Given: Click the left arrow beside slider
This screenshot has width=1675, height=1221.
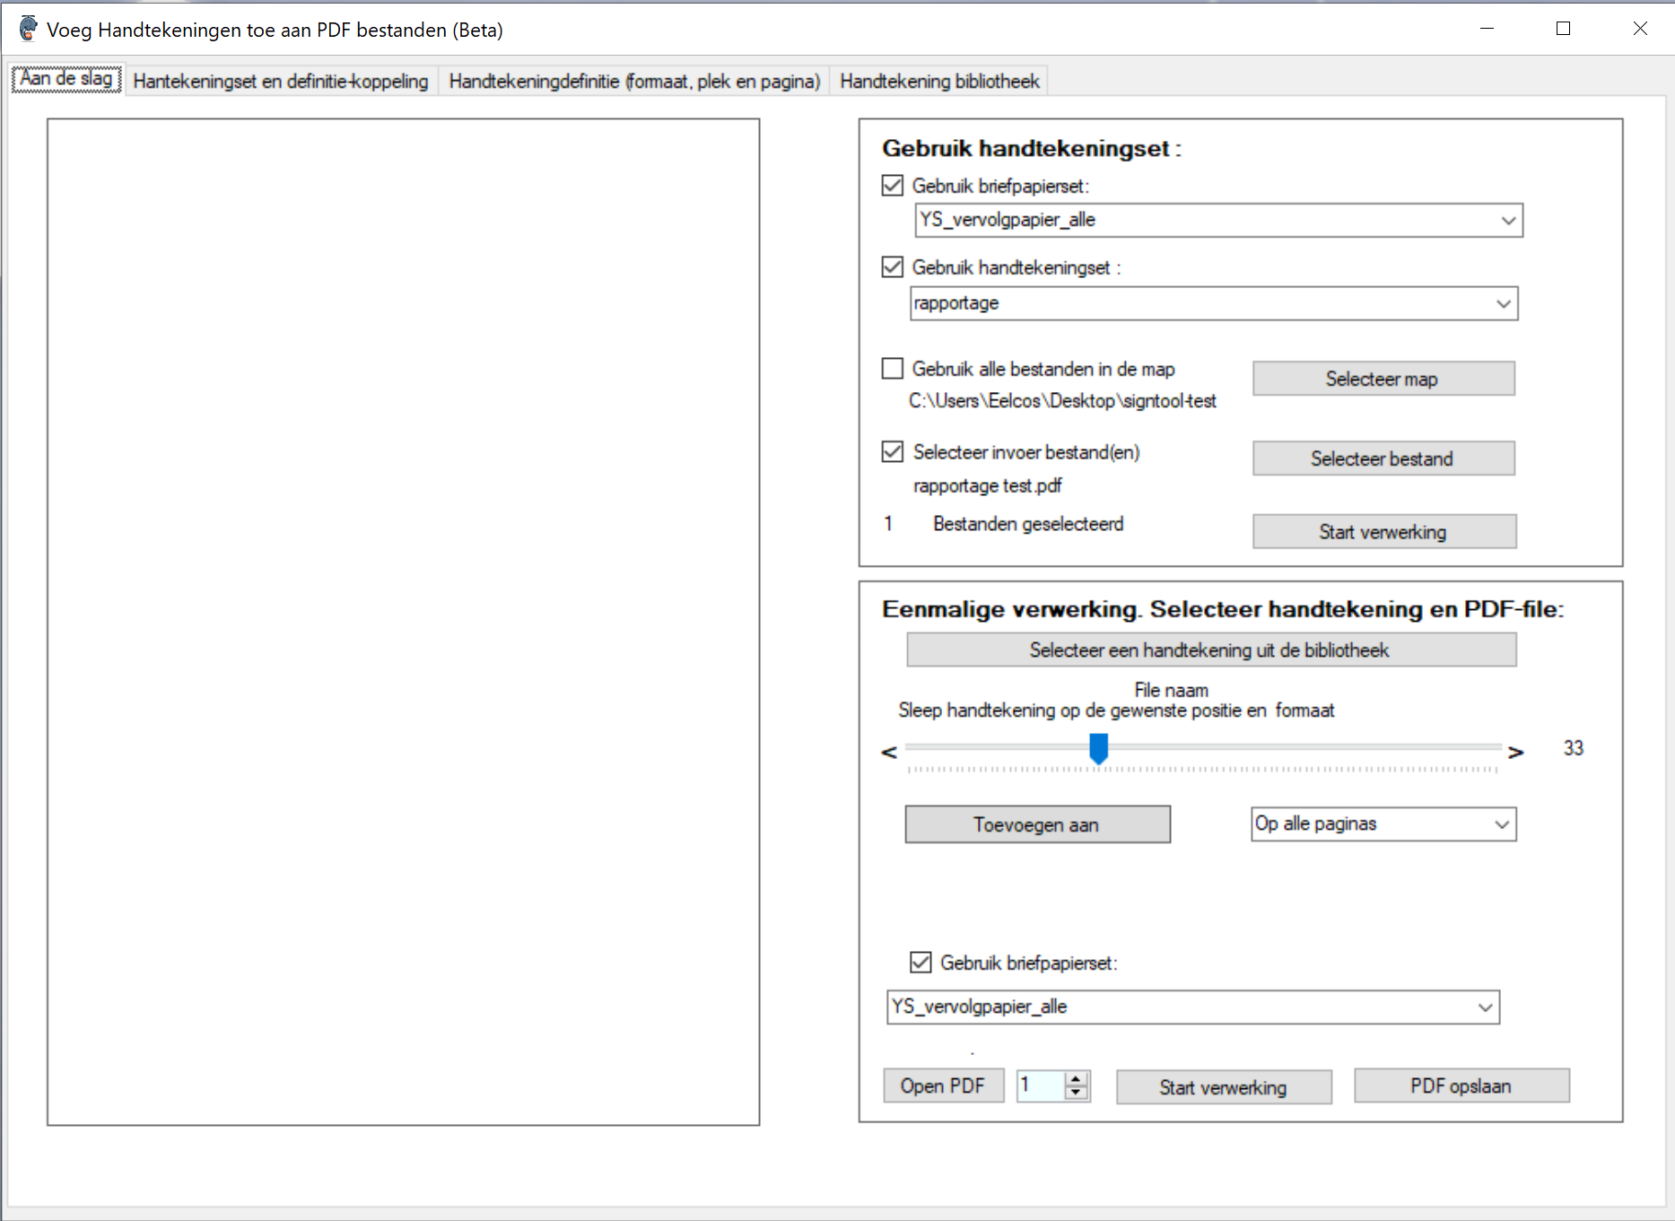Looking at the screenshot, I should click(x=889, y=752).
